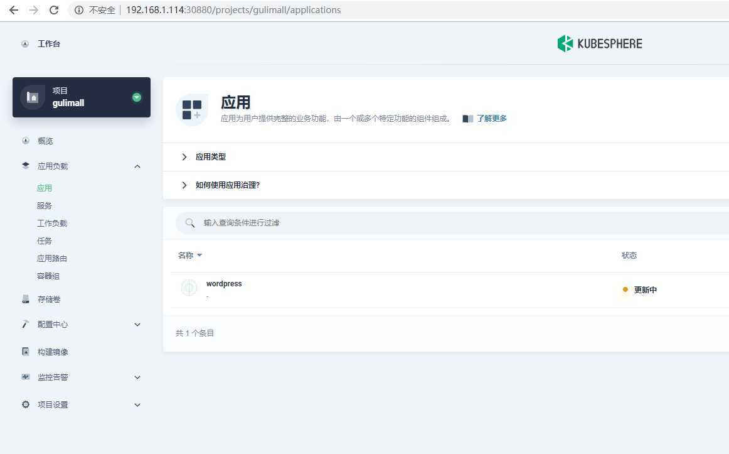Expand the 监控告警 section chevron

click(x=137, y=377)
